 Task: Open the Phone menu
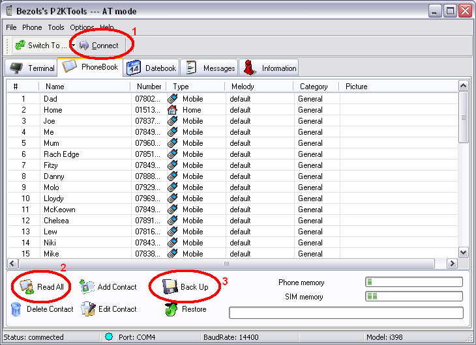click(32, 27)
